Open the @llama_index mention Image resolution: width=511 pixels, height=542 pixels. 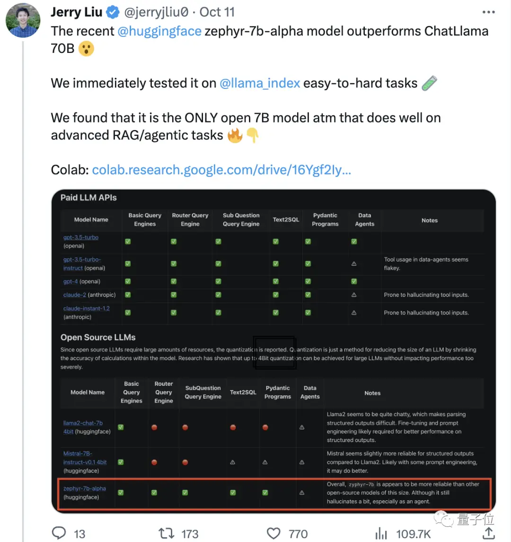coord(260,83)
